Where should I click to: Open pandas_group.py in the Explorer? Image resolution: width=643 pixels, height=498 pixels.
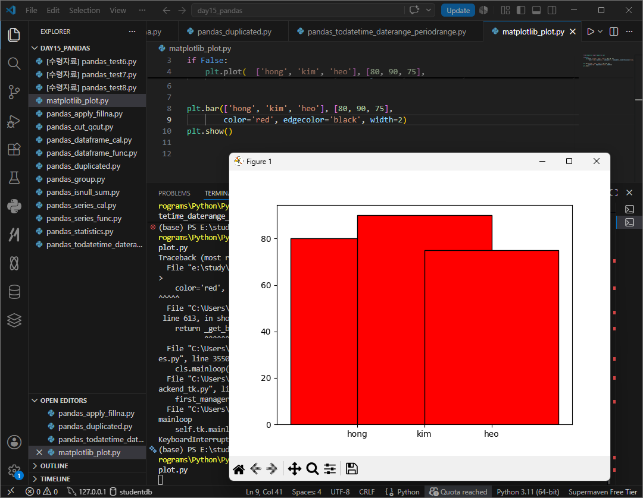tap(88, 179)
